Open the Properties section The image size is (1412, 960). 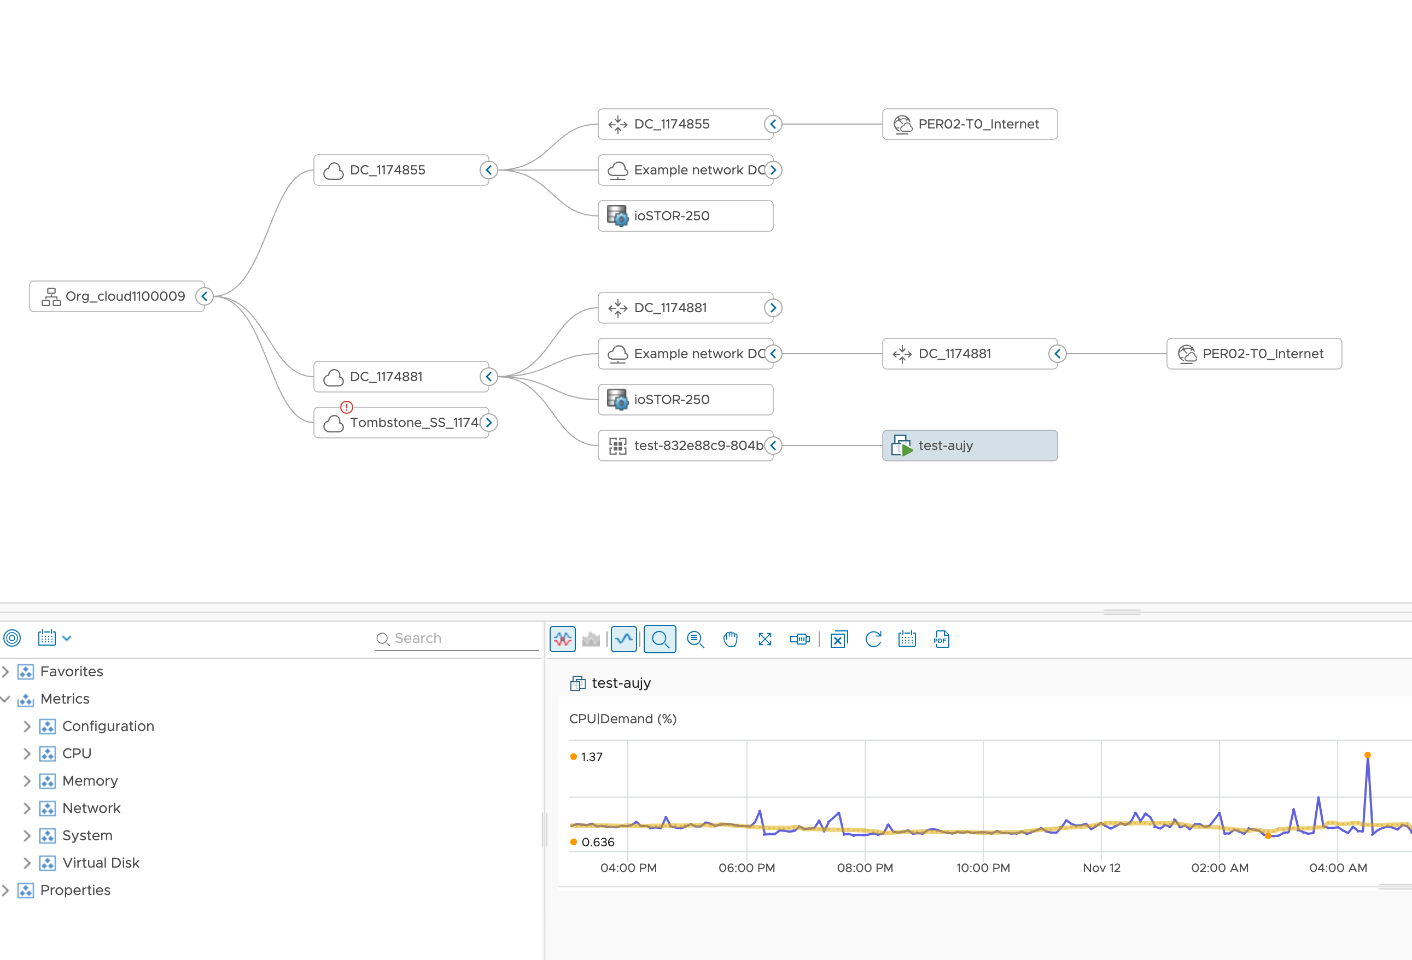click(6, 889)
